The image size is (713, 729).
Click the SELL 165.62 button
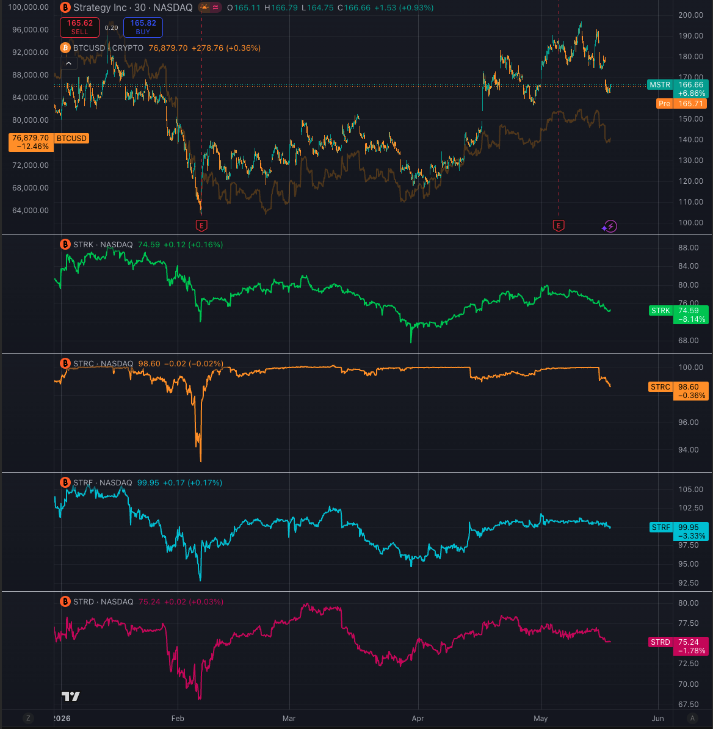79,27
